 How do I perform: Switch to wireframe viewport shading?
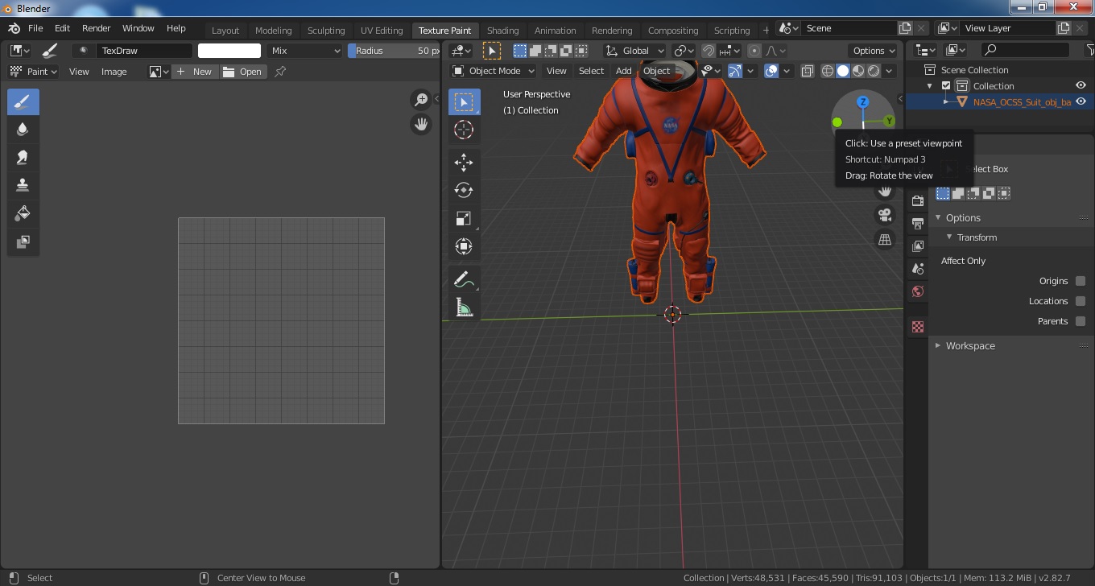tap(827, 71)
